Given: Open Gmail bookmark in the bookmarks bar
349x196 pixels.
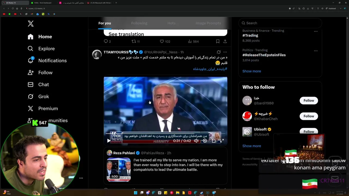Looking at the screenshot, I should pos(32,14).
